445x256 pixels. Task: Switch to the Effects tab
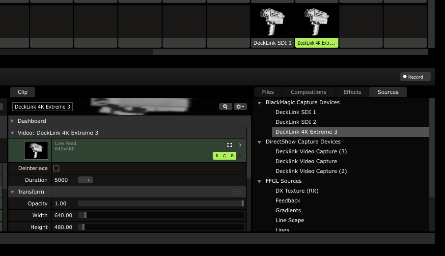[x=352, y=92]
